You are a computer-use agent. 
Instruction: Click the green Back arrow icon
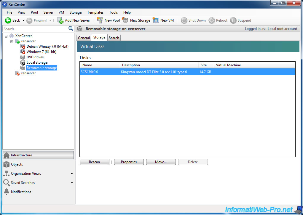(x=8, y=20)
